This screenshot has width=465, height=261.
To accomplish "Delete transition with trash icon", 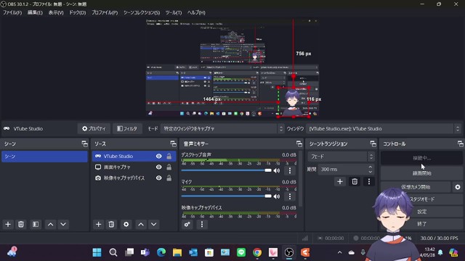I will [355, 181].
